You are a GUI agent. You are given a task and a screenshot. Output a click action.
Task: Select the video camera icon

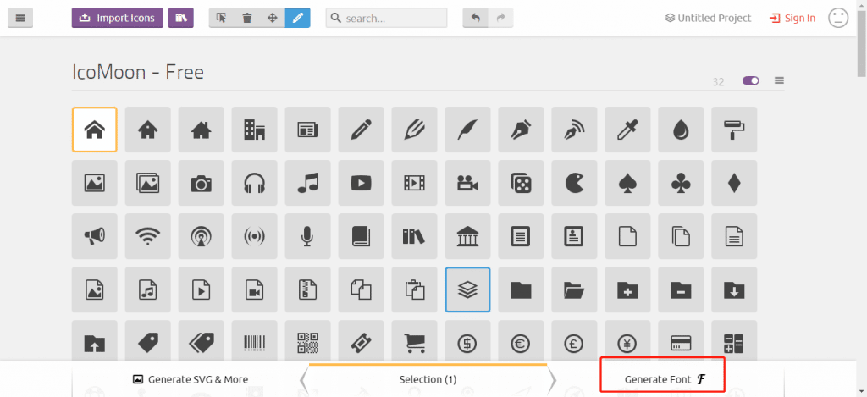tap(467, 183)
